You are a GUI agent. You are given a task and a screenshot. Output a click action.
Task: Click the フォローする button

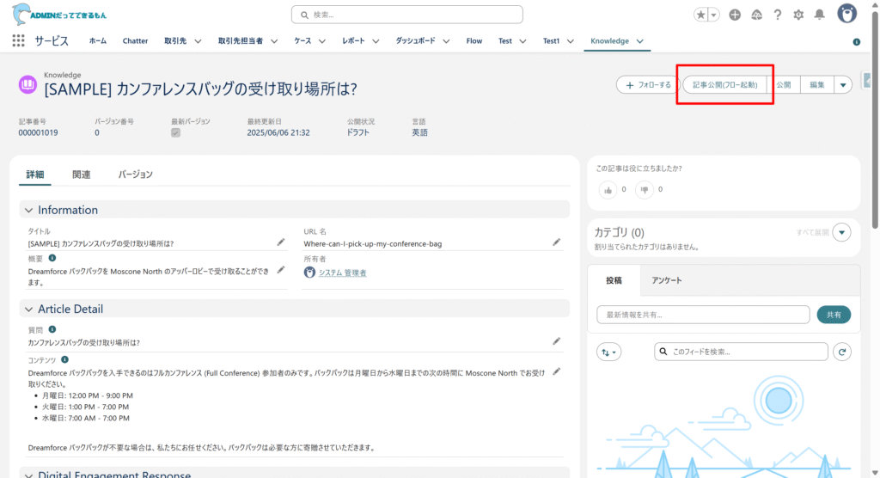pos(648,85)
